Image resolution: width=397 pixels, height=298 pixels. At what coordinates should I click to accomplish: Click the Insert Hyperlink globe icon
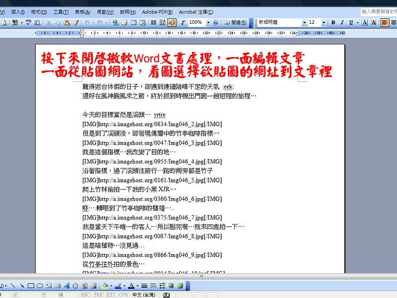[x=116, y=23]
